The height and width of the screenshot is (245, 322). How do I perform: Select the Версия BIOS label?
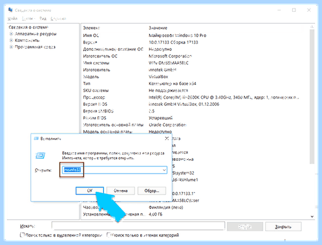tap(95, 104)
